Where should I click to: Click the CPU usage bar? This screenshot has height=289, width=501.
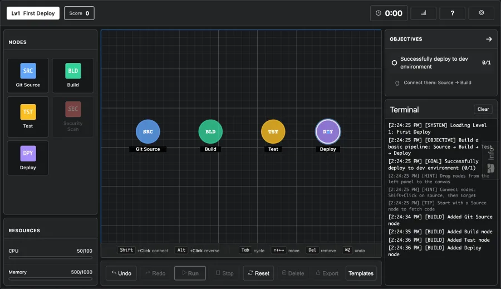click(51, 257)
